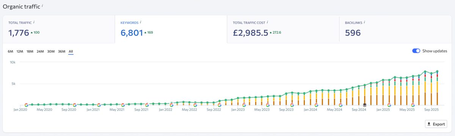Open the Google update marker beside May 2022

195,105
